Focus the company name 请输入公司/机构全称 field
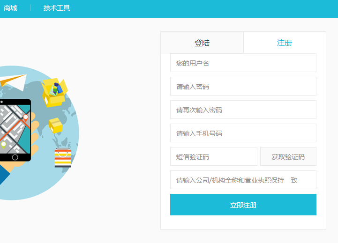The width and height of the screenshot is (338, 243). tap(243, 180)
